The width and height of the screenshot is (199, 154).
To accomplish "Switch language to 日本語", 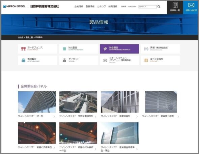I will [x=123, y=6].
